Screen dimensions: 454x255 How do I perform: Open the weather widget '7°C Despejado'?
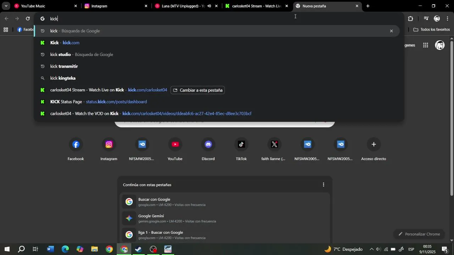pos(343,249)
